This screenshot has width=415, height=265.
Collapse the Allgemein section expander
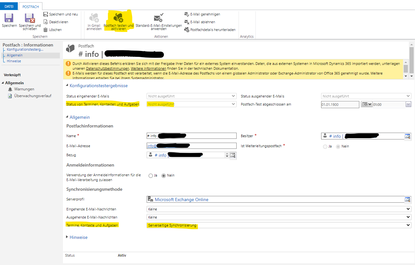click(x=67, y=117)
